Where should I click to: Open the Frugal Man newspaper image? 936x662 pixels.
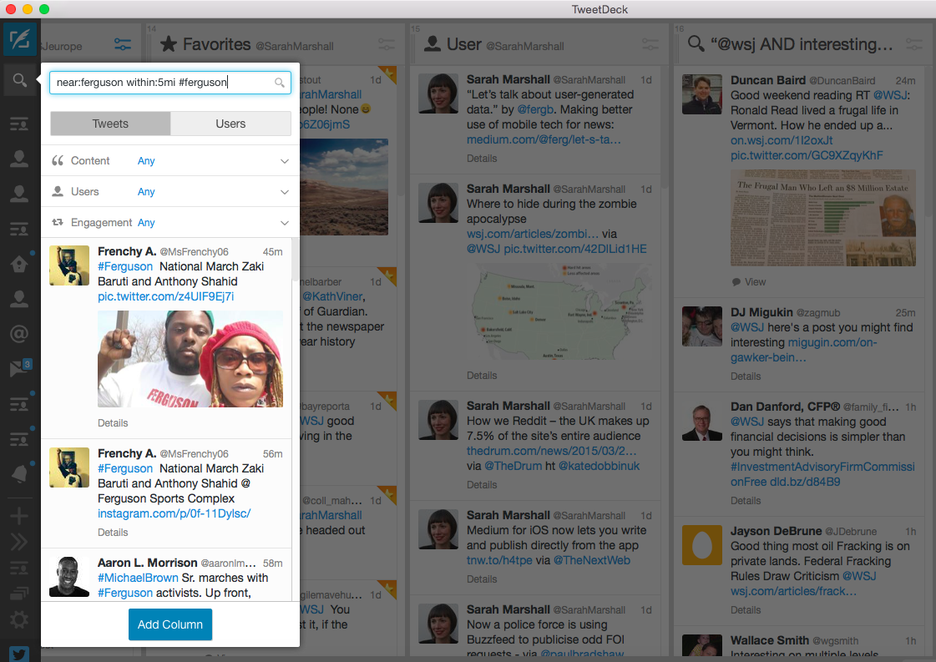click(823, 218)
